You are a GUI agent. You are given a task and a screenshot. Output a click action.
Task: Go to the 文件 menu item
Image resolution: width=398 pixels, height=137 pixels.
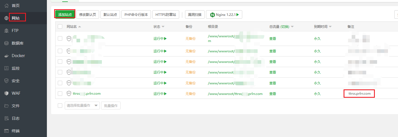[x=15, y=106]
